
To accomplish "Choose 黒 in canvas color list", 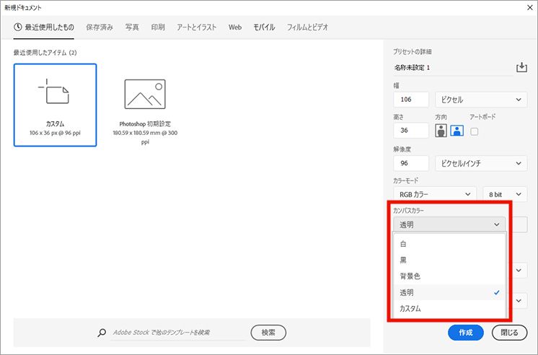I will coord(449,260).
